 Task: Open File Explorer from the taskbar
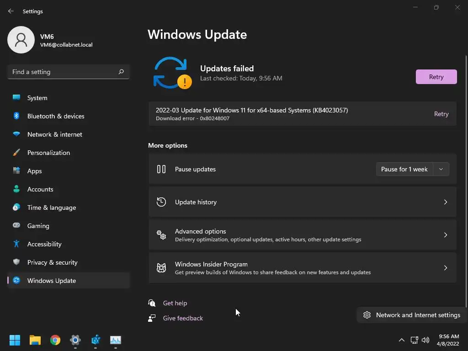(35, 340)
